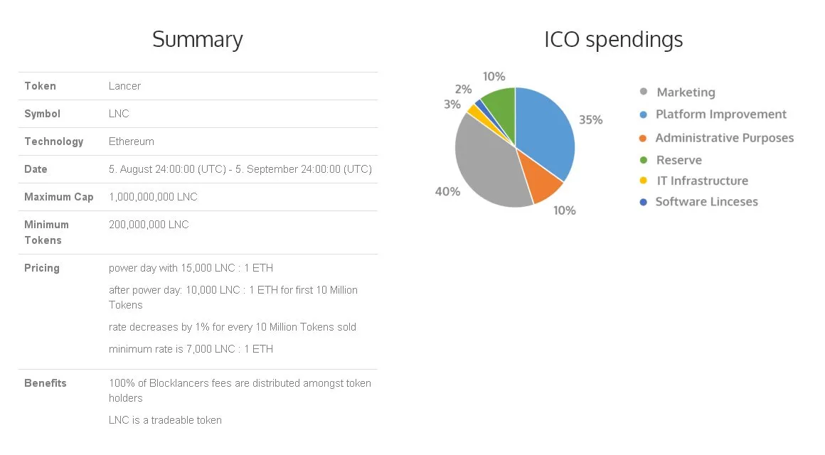Click the Reserve legend label
Viewport: 825px width, 455px height.
[678, 160]
